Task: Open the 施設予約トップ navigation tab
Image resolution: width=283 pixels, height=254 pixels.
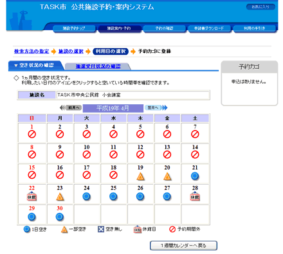Action: (x=74, y=28)
